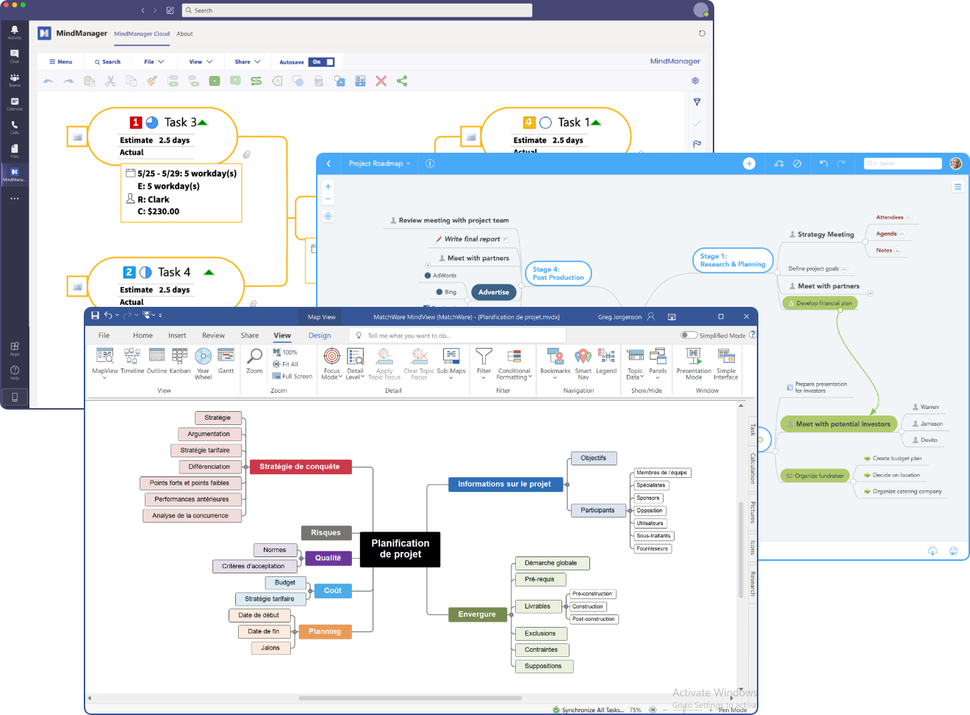
Task: Click the info icon next to Project Roadmap
Action: pyautogui.click(x=430, y=164)
